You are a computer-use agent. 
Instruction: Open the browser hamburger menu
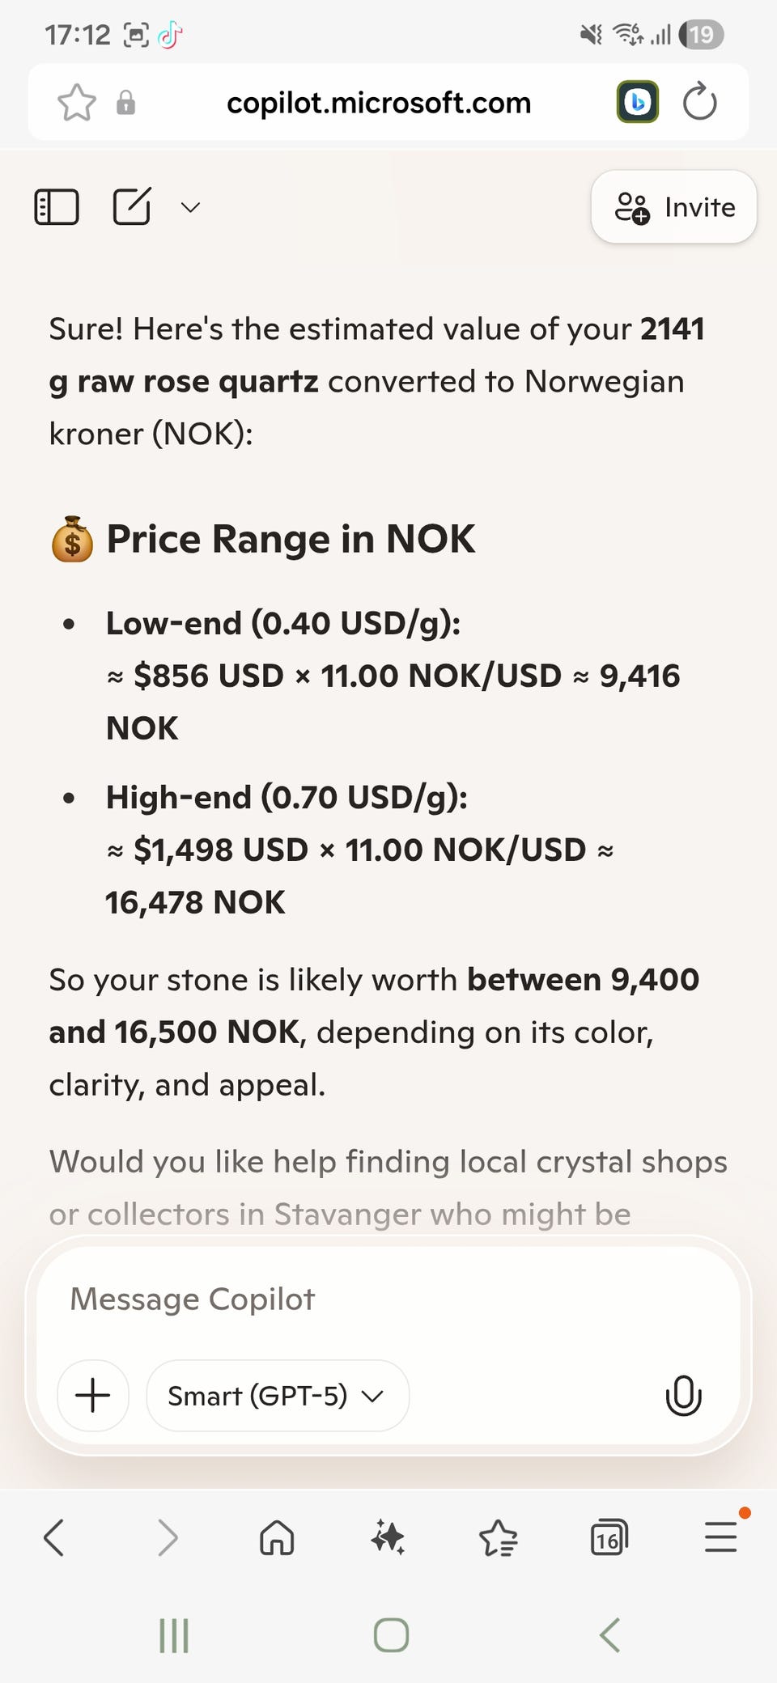click(x=720, y=1537)
